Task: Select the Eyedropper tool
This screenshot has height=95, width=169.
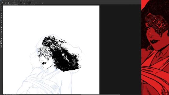Action: (1, 16)
